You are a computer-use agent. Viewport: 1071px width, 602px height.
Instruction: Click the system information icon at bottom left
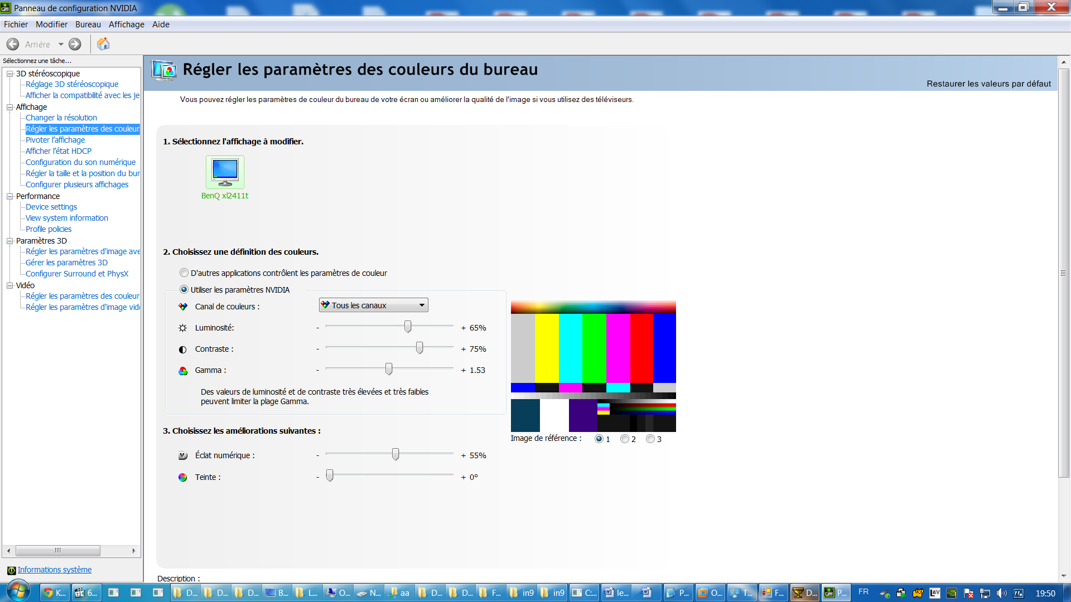point(11,570)
